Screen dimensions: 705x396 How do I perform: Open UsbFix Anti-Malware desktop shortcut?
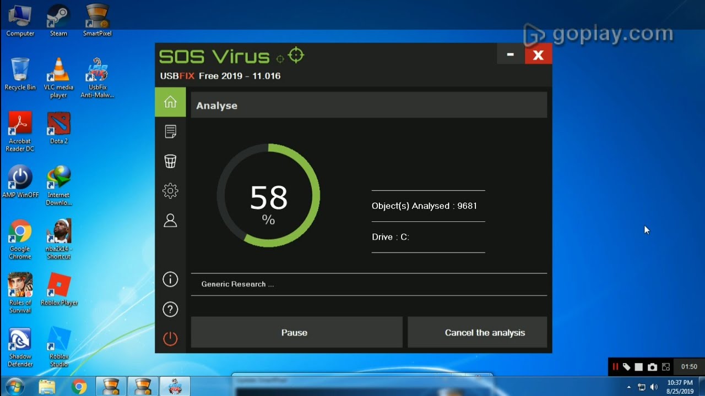(97, 78)
